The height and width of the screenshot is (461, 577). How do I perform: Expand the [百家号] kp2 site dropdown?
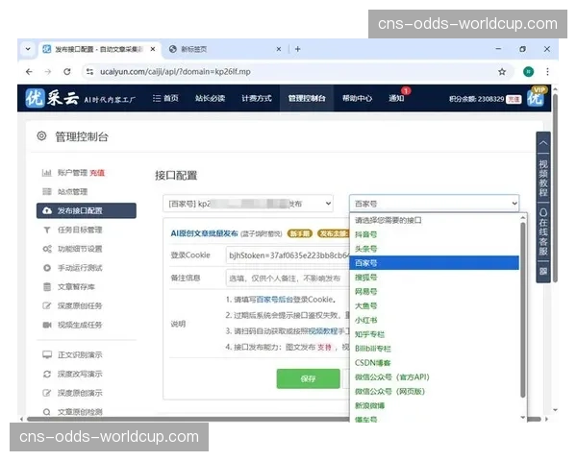pos(248,204)
